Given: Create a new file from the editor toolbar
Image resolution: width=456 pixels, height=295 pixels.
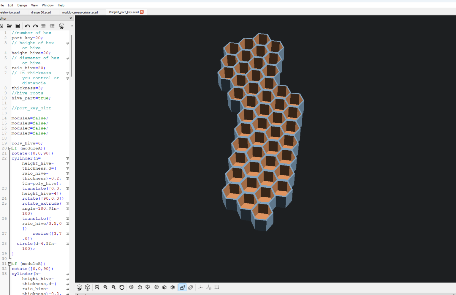Looking at the screenshot, I should (1, 26).
